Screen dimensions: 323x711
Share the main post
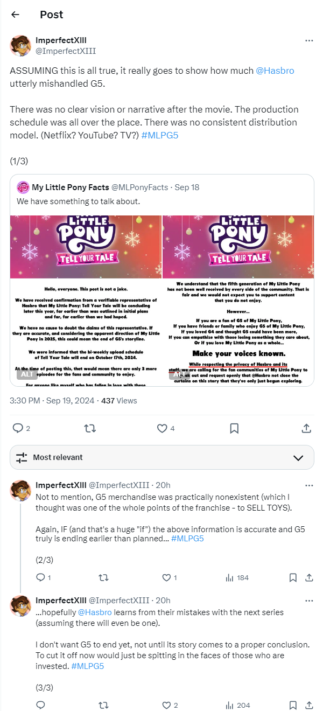pyautogui.click(x=306, y=428)
